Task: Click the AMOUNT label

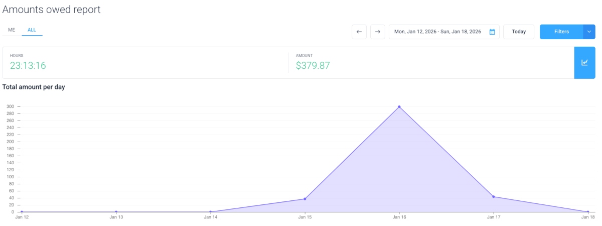Action: pyautogui.click(x=305, y=55)
